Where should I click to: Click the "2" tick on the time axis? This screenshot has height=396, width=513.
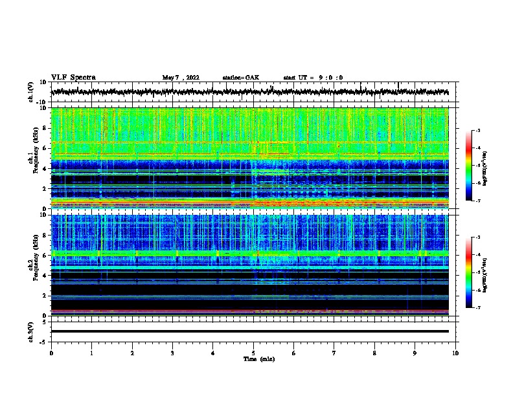(132, 353)
